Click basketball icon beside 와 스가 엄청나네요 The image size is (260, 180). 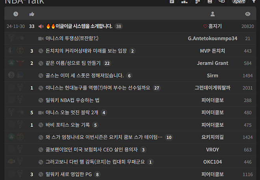pyautogui.click(x=41, y=137)
